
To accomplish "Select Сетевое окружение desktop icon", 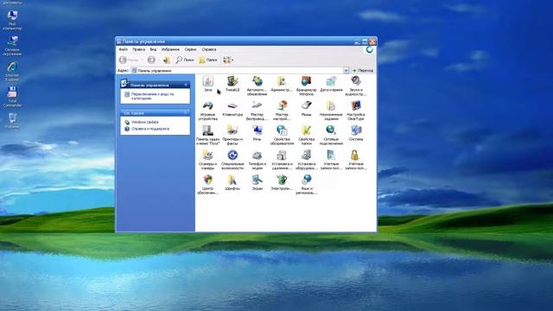I will click(x=12, y=46).
